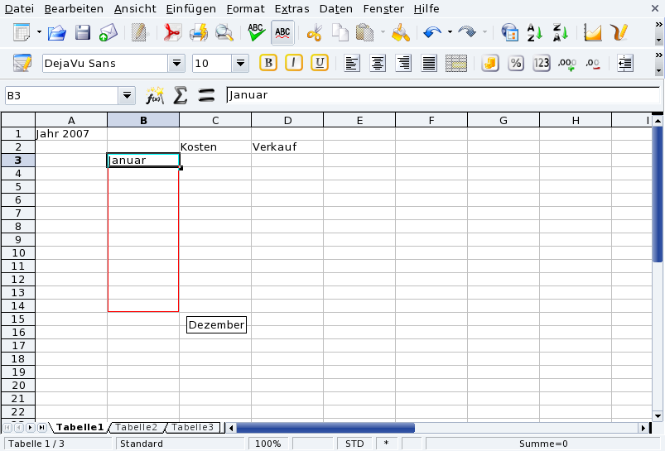Sort ascending with the A-Z icon
This screenshot has height=451, width=665.
(x=535, y=33)
